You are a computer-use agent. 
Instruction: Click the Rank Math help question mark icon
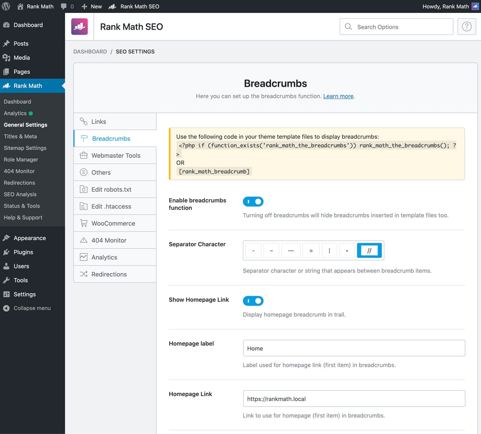tap(467, 26)
